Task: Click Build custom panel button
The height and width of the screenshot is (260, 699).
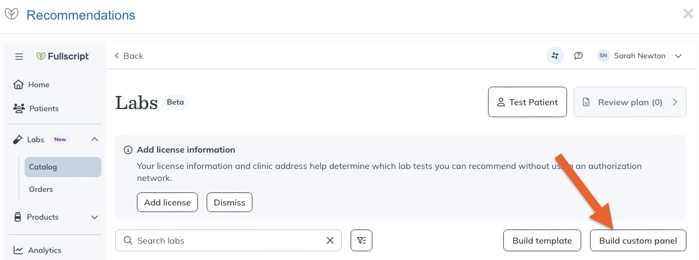Action: [x=638, y=240]
